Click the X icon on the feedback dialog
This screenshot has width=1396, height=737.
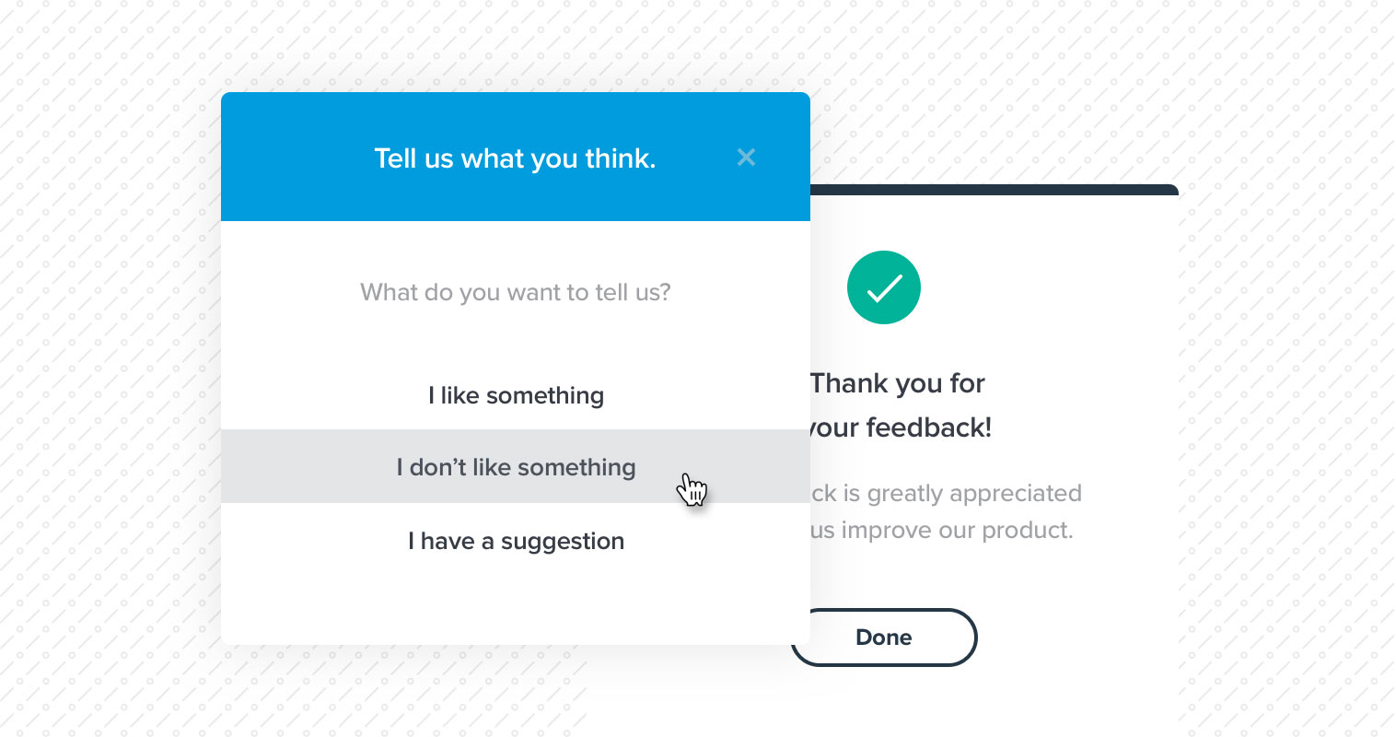point(746,157)
